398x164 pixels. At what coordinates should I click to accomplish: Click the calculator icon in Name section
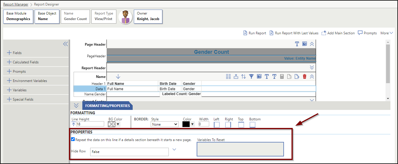pos(282,76)
